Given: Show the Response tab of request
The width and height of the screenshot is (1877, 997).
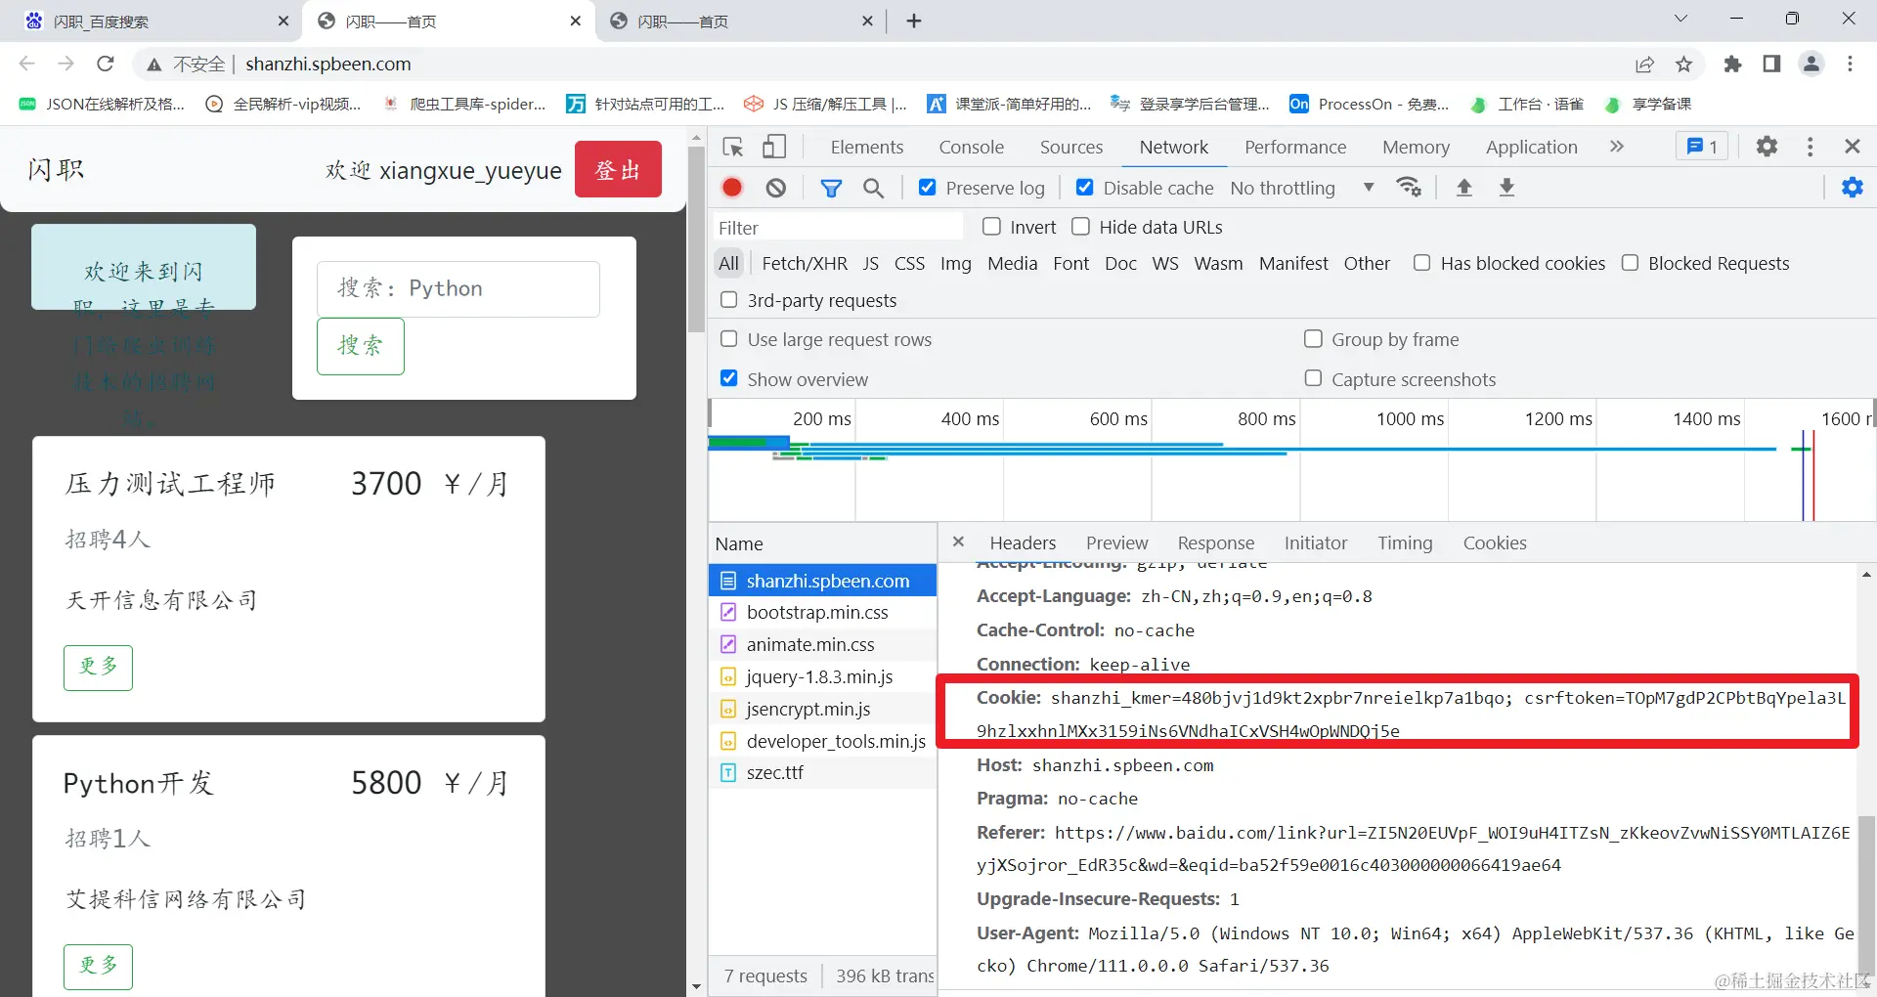Looking at the screenshot, I should coord(1216,542).
